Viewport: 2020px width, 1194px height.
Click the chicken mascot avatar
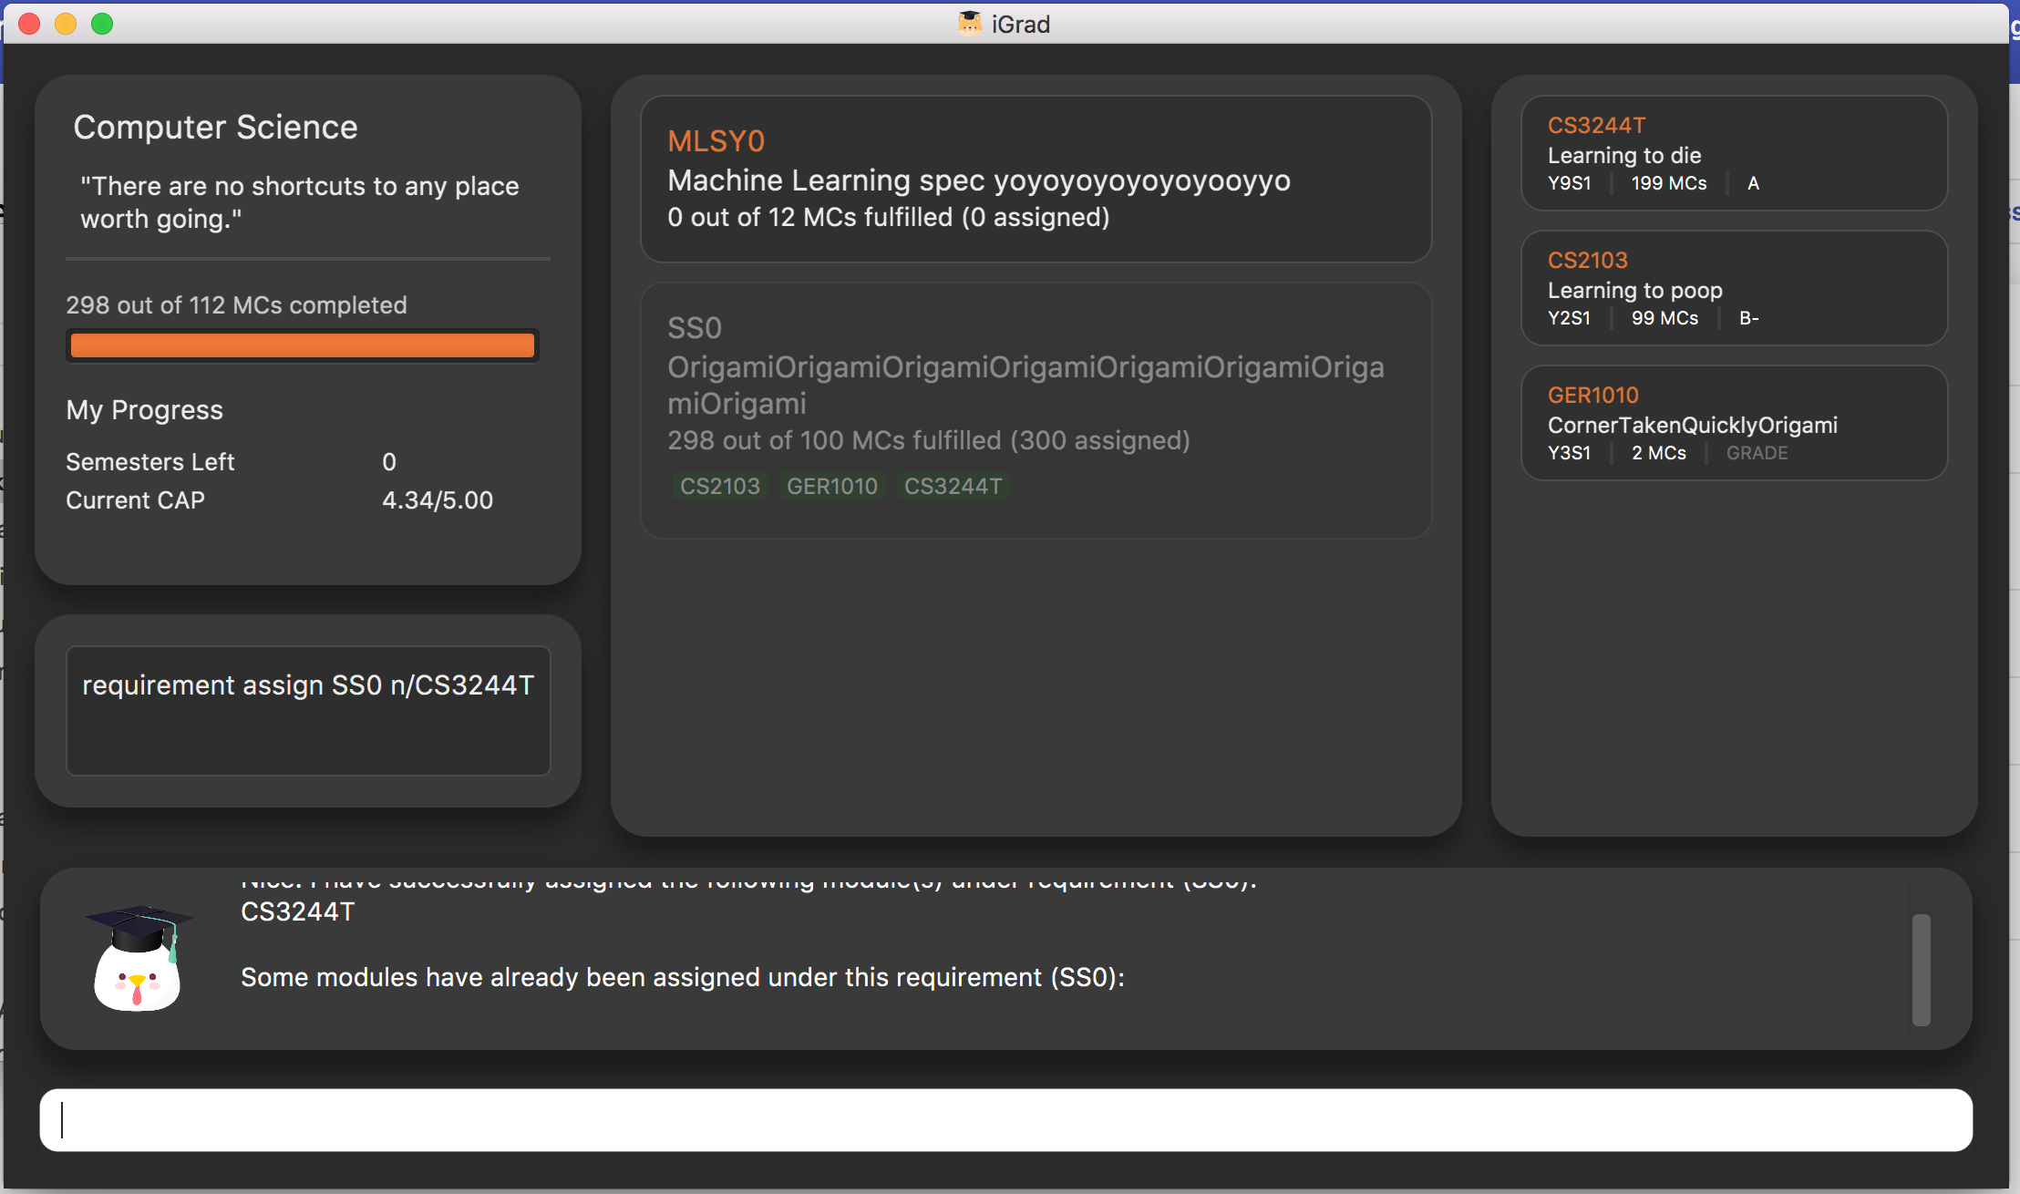coord(138,960)
